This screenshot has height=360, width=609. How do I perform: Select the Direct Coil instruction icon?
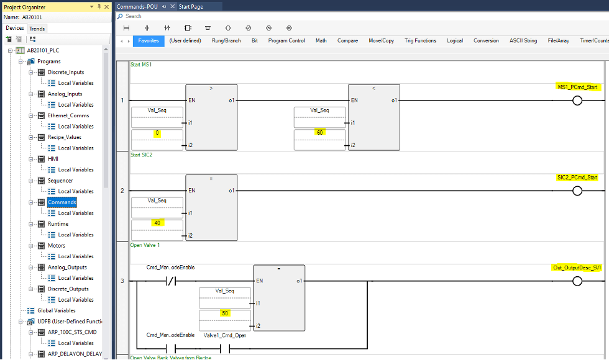click(x=228, y=28)
